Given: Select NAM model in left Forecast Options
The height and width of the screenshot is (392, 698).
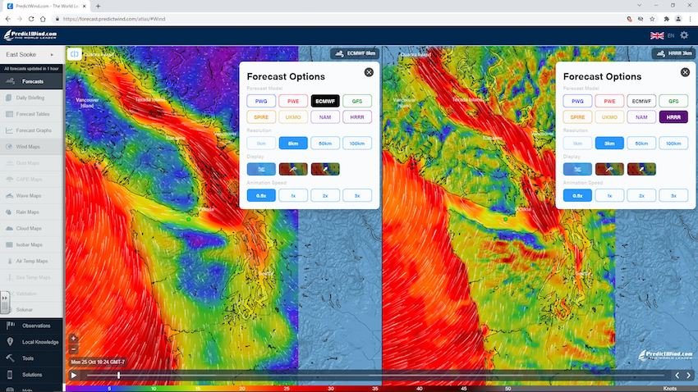Looking at the screenshot, I should [x=325, y=117].
